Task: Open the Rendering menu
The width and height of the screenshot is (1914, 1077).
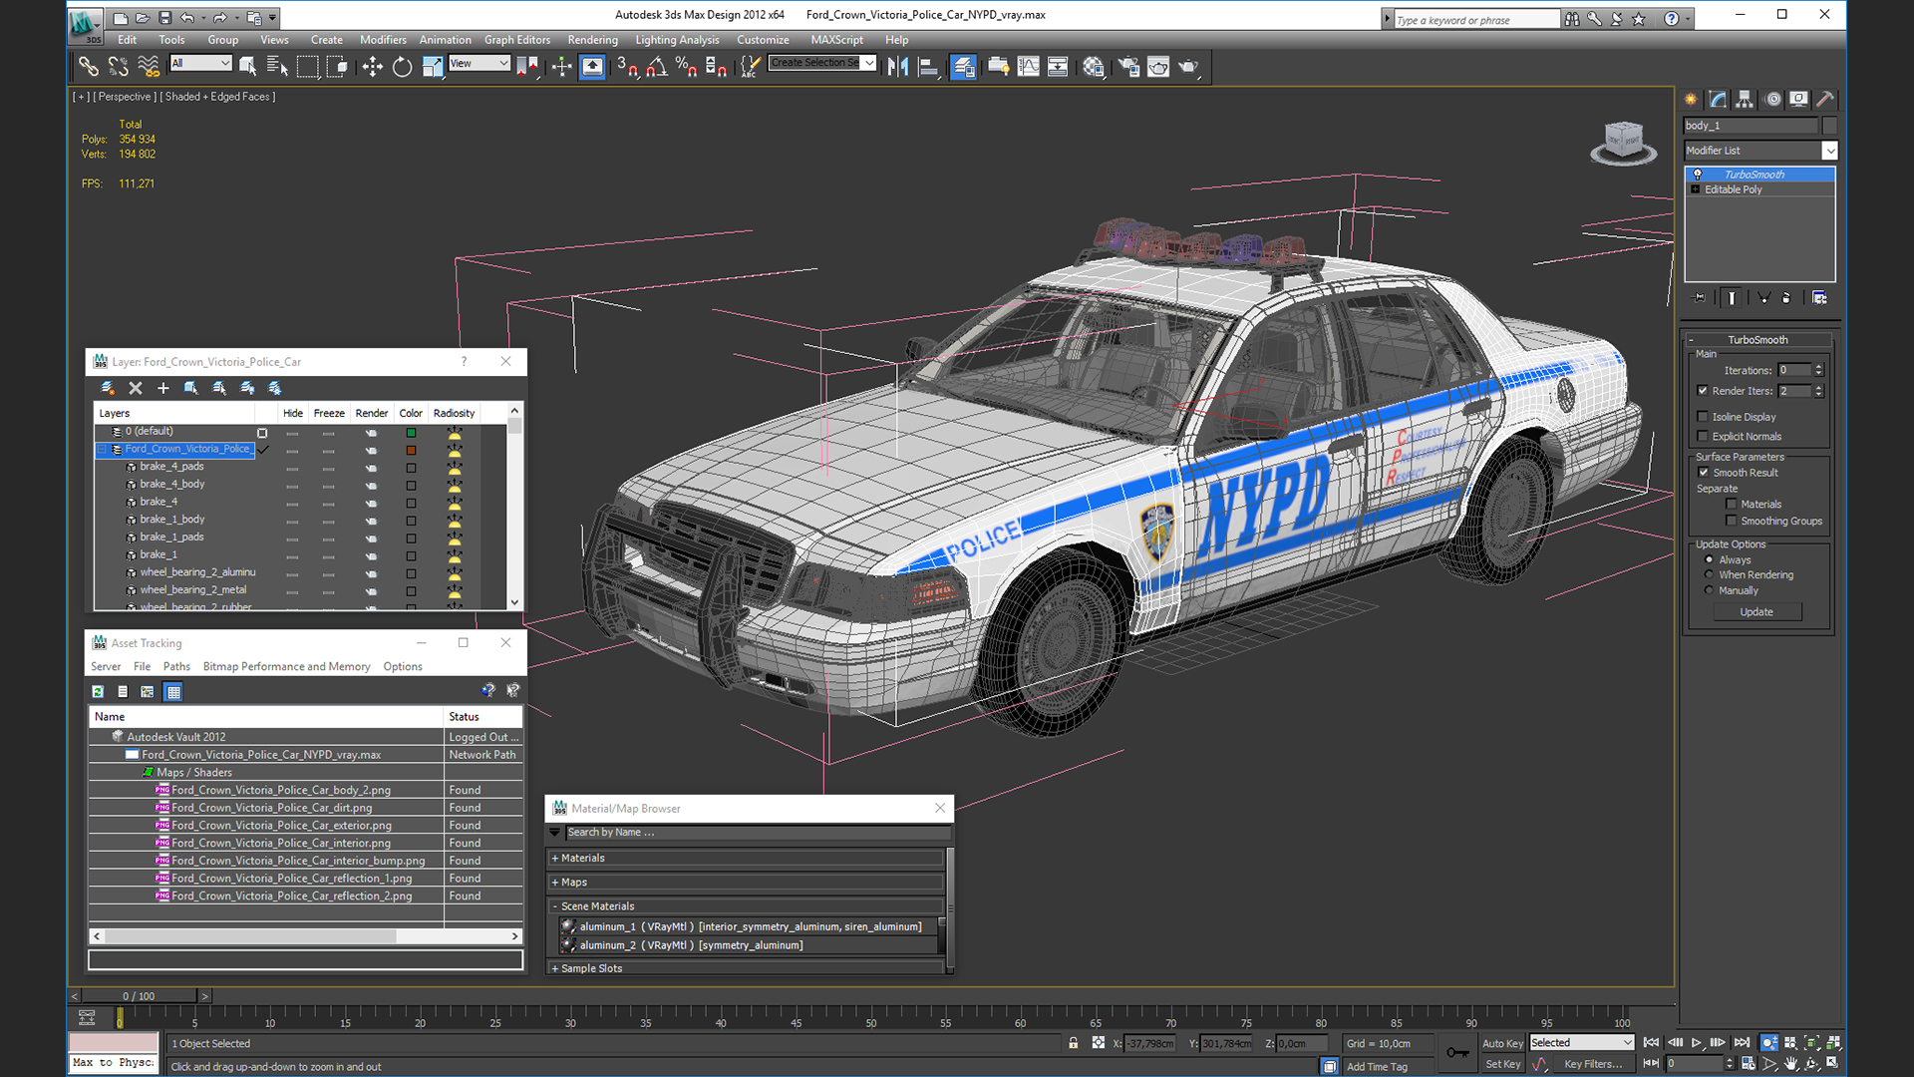Action: pos(593,40)
